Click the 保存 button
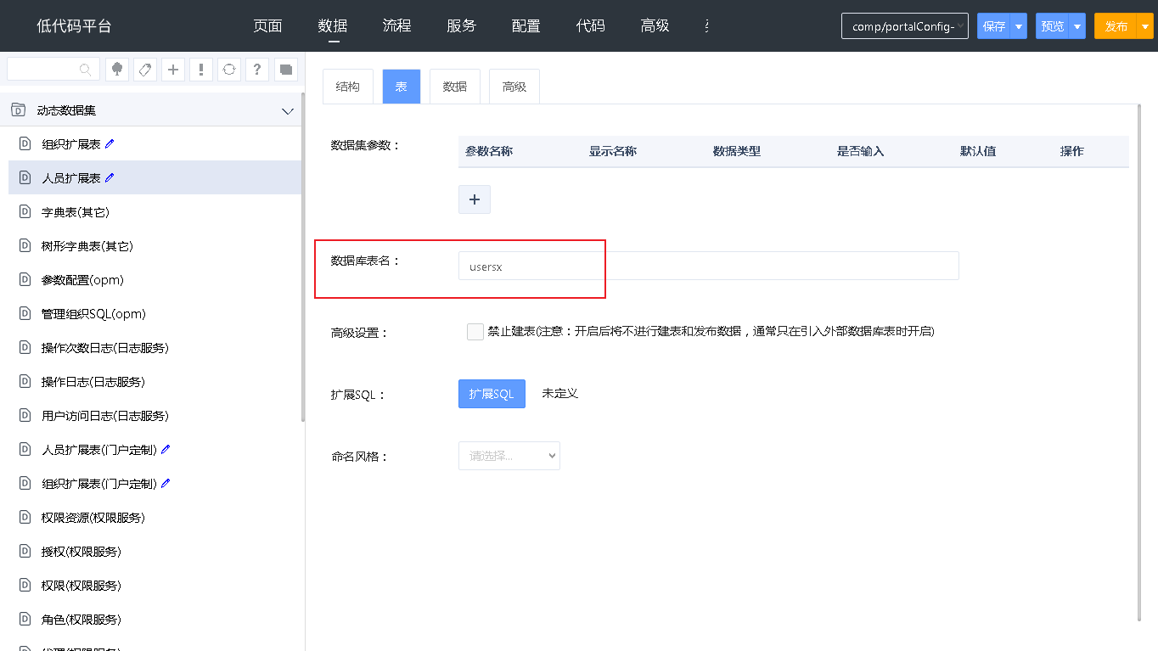This screenshot has width=1158, height=651. click(994, 26)
